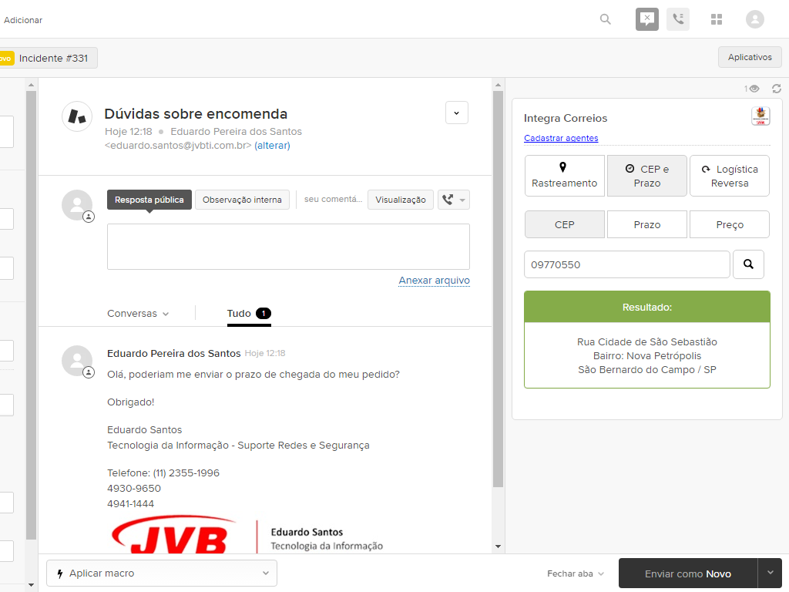Switch to Observação interna mode

241,200
